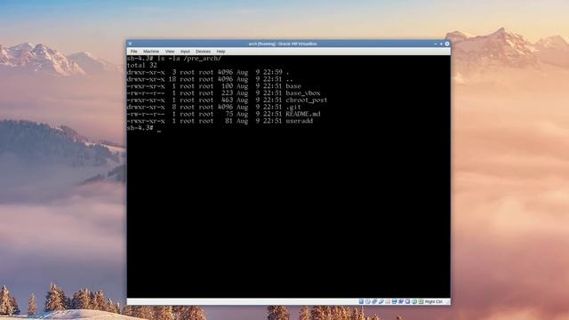
Task: Click the 'base' file name in the 100-byte row
Action: 293,86
